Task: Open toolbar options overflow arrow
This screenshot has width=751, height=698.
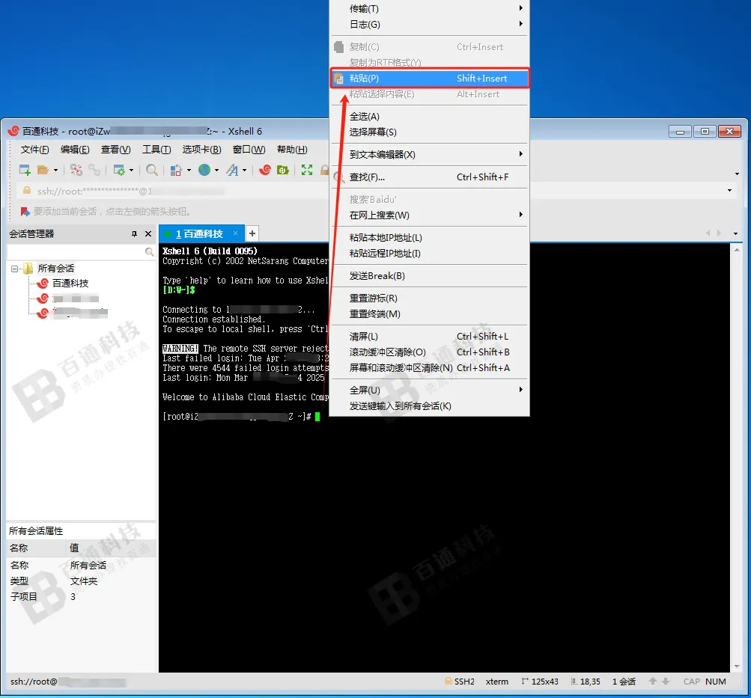Action: [x=737, y=174]
